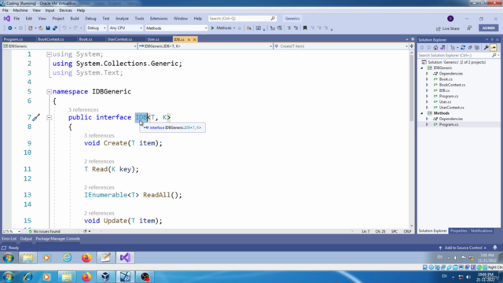Click VirtualBox icon in host taskbar
This screenshot has width=503, height=283.
105,277
